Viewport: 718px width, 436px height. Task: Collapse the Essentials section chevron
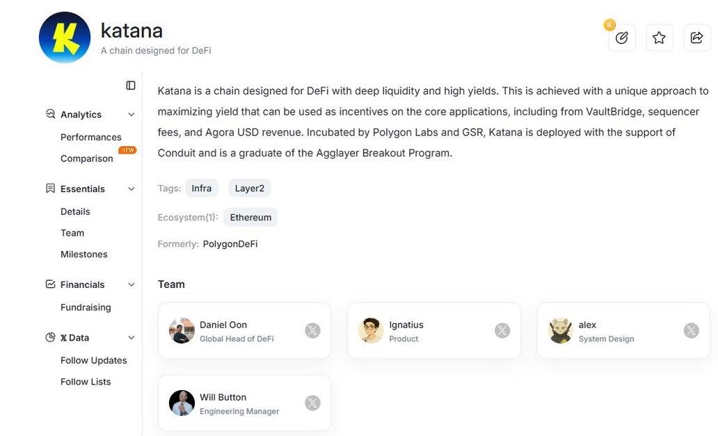click(x=131, y=189)
